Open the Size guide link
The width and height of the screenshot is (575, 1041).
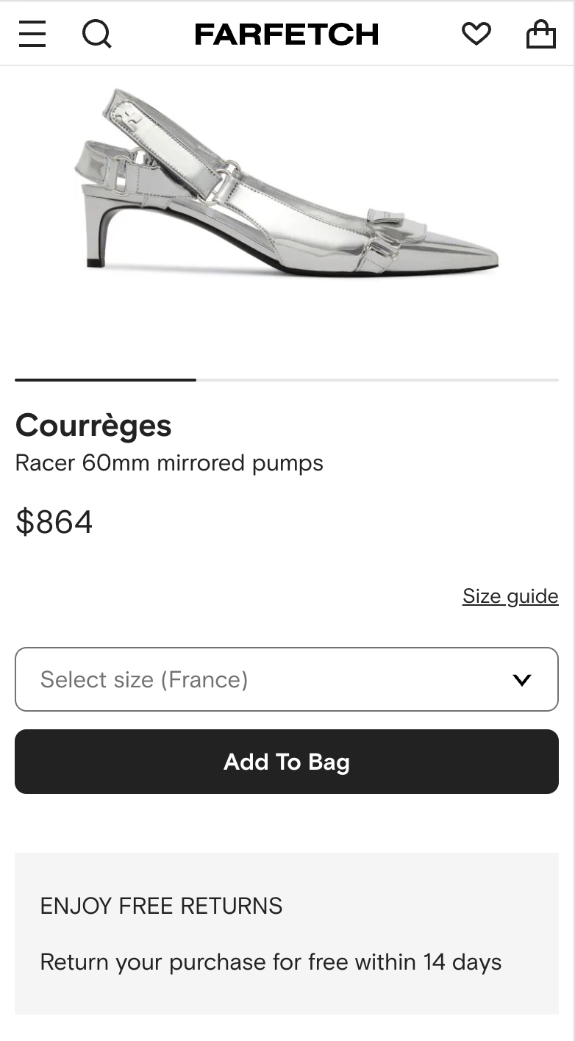coord(510,595)
